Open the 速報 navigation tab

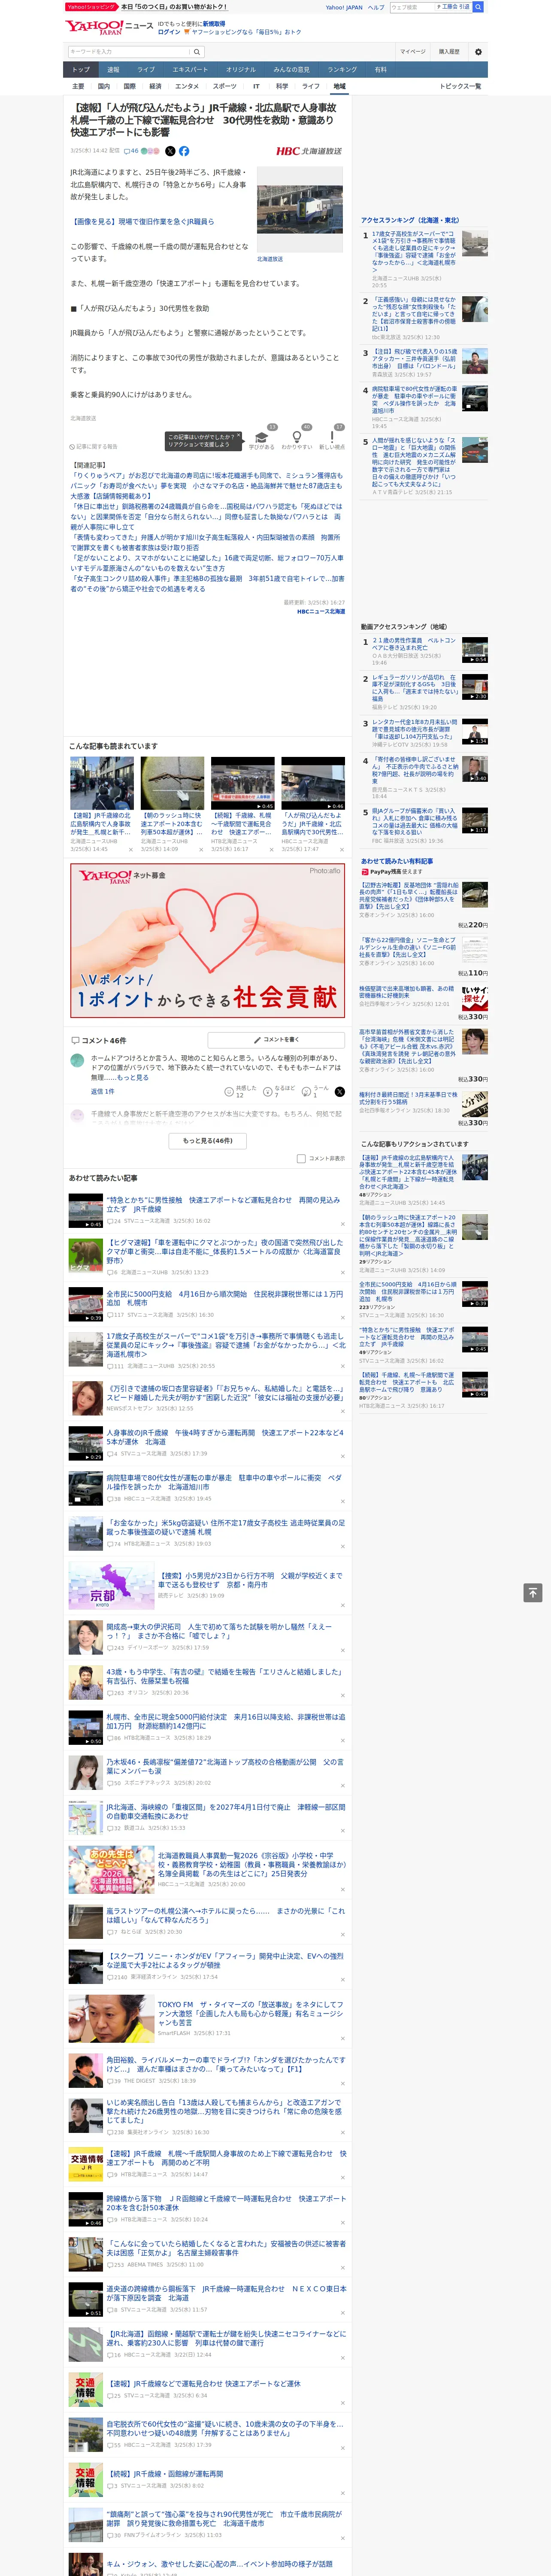click(x=113, y=69)
